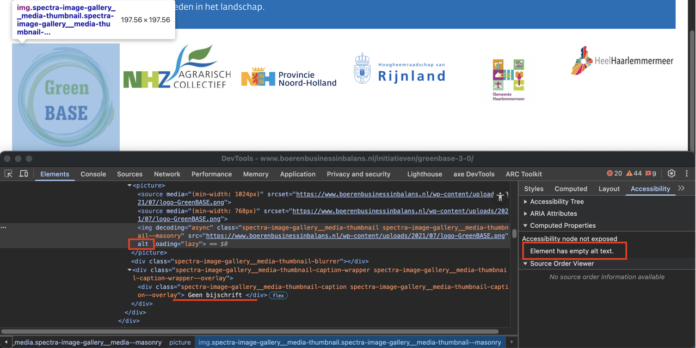Show more sidebar tabs with double chevron

(681, 188)
